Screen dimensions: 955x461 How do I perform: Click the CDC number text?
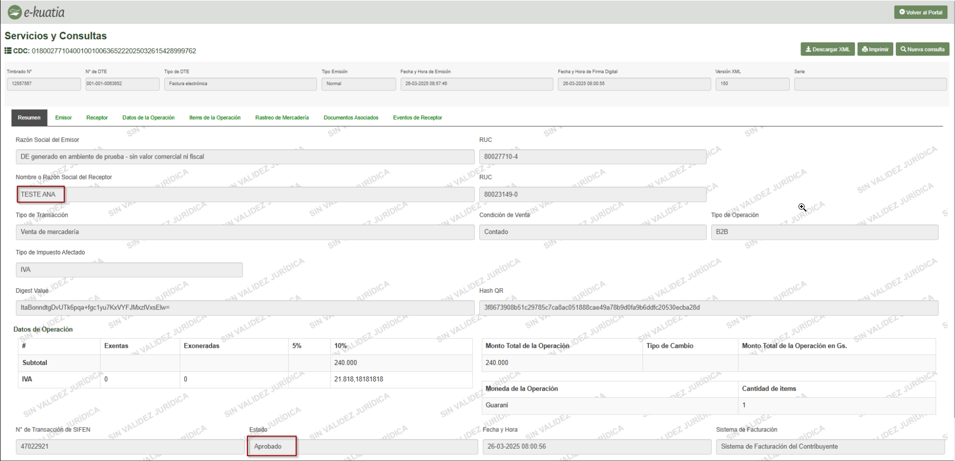(114, 51)
